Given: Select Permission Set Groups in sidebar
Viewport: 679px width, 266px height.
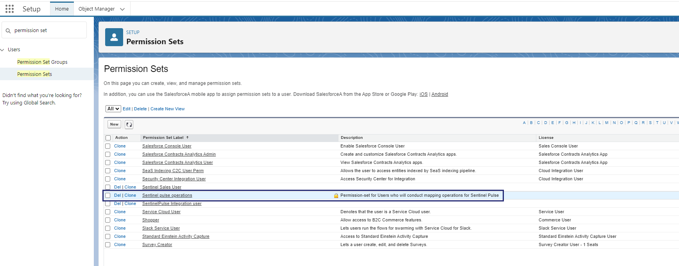Looking at the screenshot, I should click(x=42, y=62).
